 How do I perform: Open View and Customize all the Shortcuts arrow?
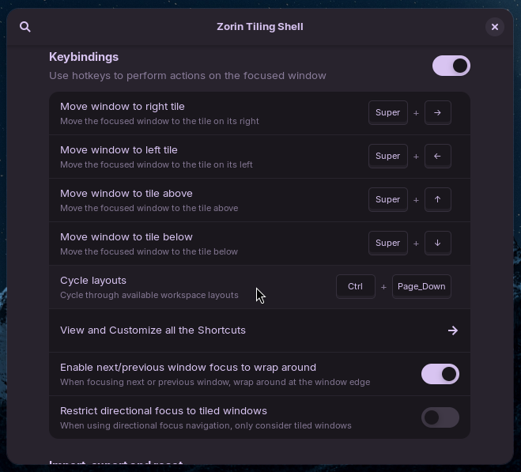[452, 330]
